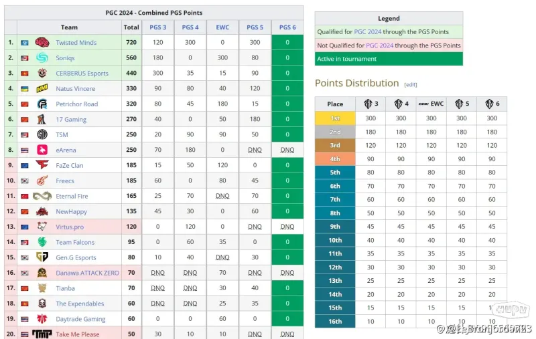Open the EWC column header link

coord(222,27)
